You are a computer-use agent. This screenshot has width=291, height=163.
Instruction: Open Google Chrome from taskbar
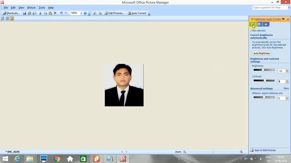pyautogui.click(x=57, y=159)
